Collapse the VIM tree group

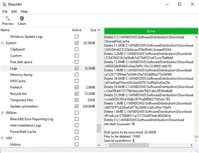[x=3, y=138]
